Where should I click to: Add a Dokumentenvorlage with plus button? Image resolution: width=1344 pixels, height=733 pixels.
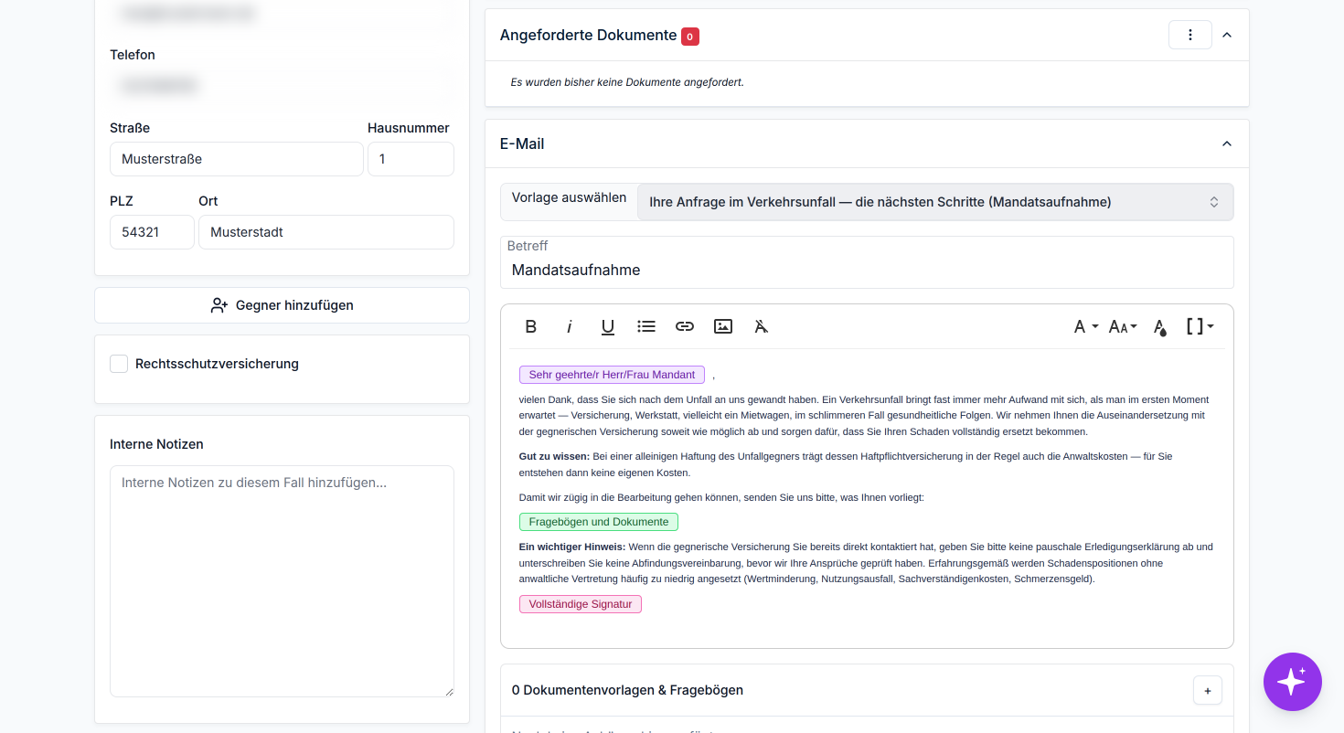(x=1208, y=690)
